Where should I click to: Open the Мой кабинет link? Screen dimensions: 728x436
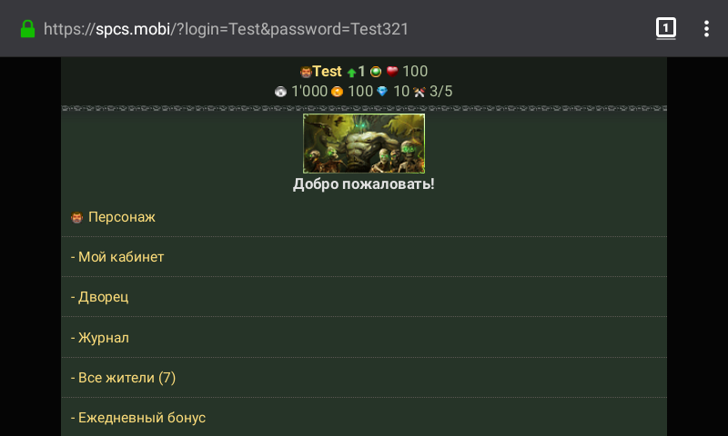[x=120, y=257]
